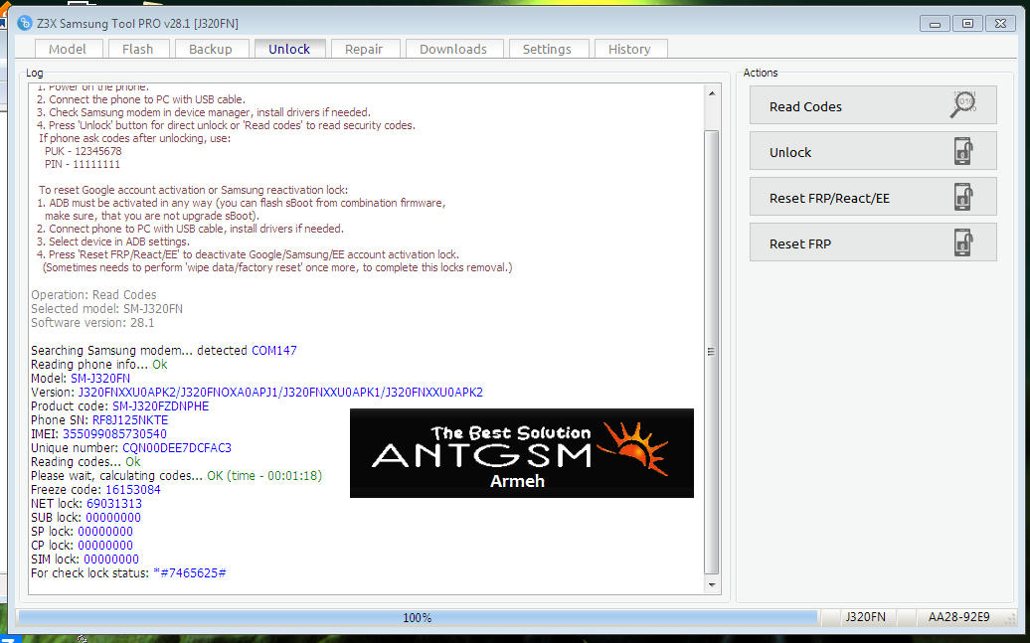
Task: Click the Product code SM-J320FZDNPHE
Action: (161, 406)
